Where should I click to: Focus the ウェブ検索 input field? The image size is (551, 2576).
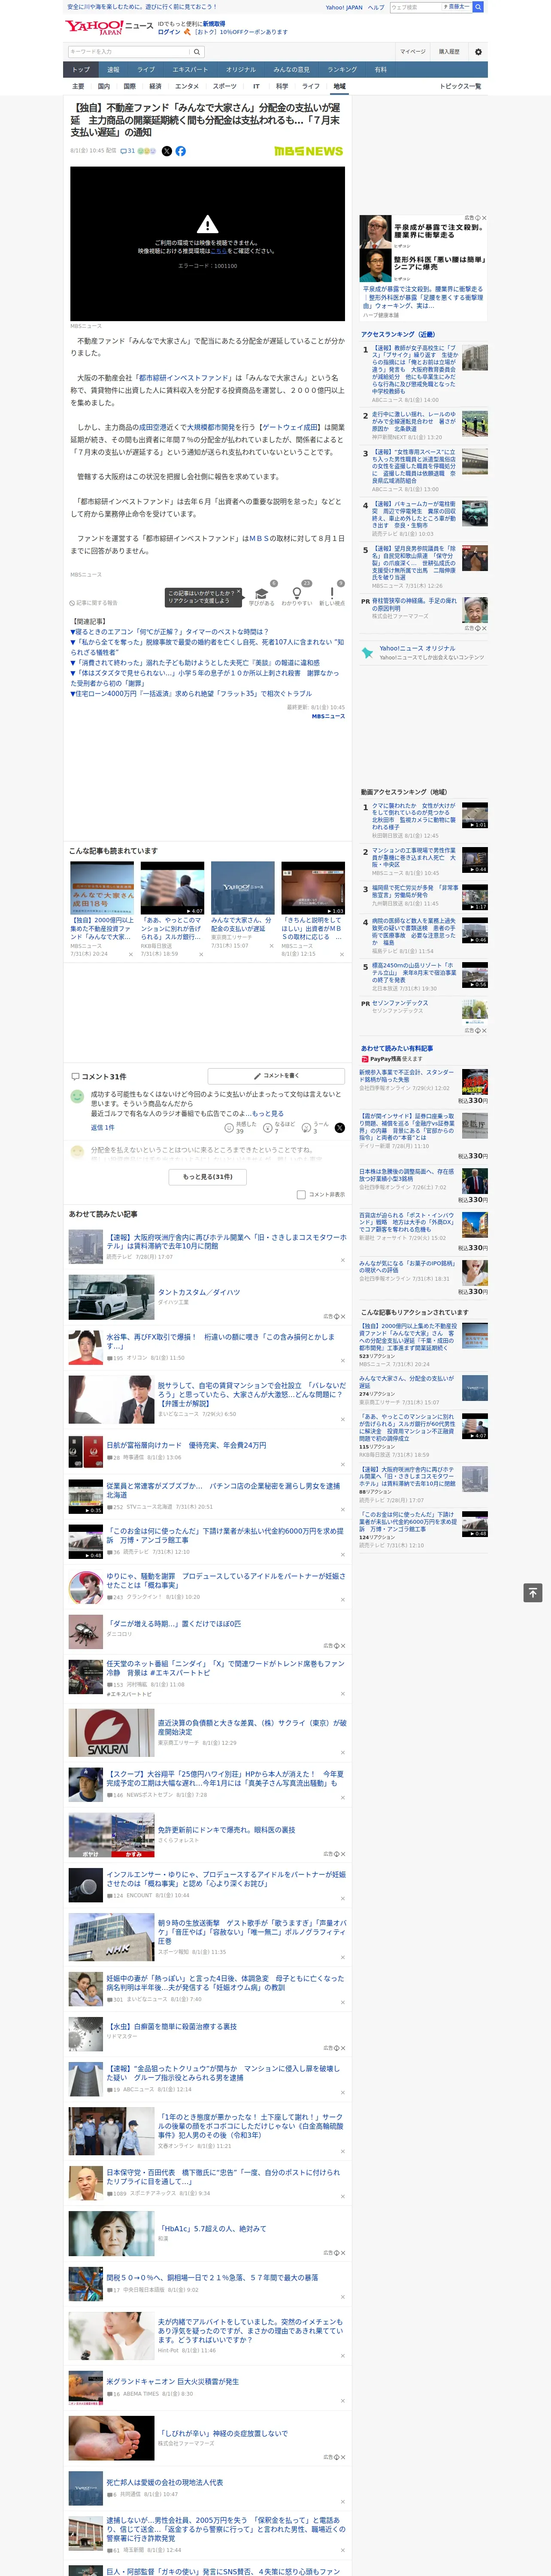tap(415, 7)
